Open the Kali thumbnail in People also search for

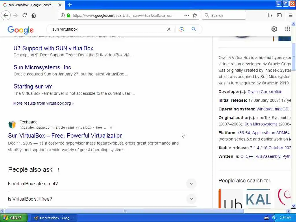point(258,198)
